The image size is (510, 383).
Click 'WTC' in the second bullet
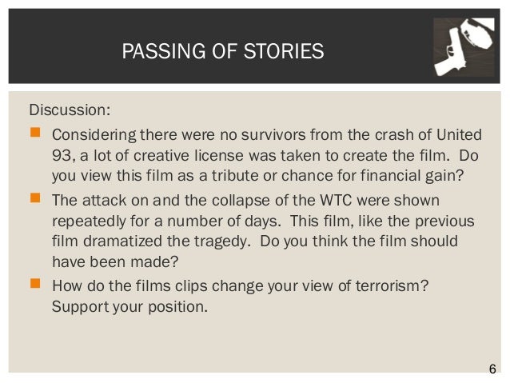(x=336, y=200)
